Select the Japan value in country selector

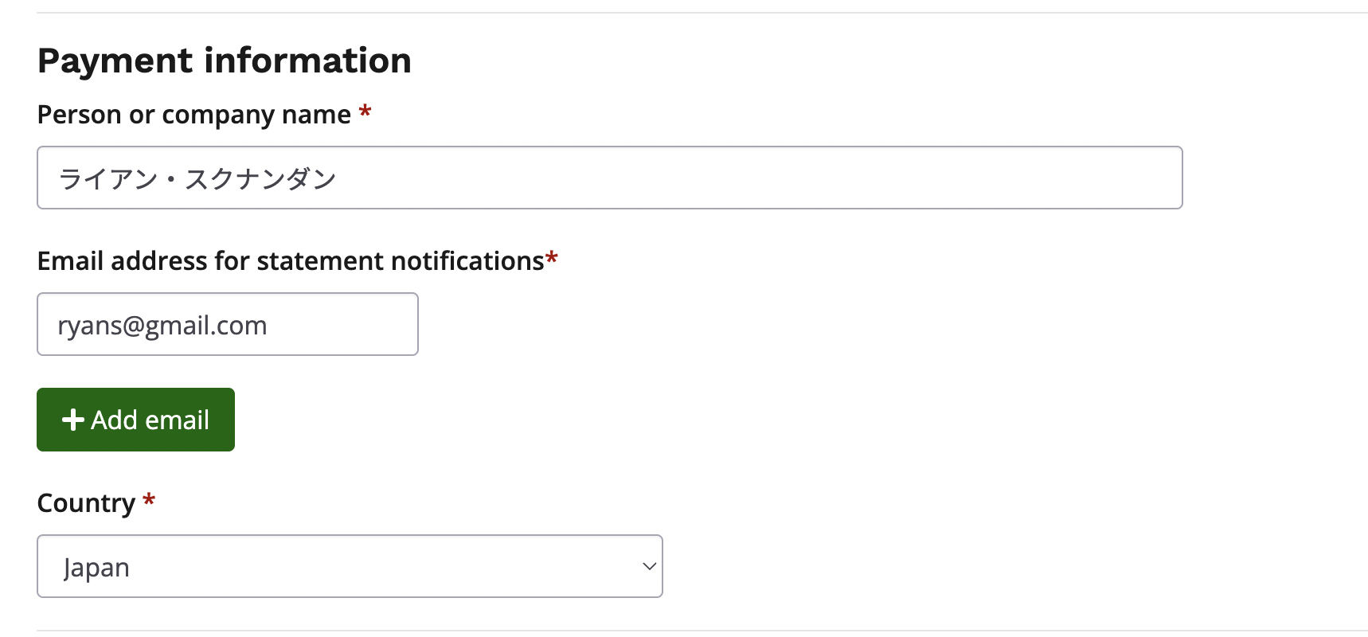pos(96,568)
